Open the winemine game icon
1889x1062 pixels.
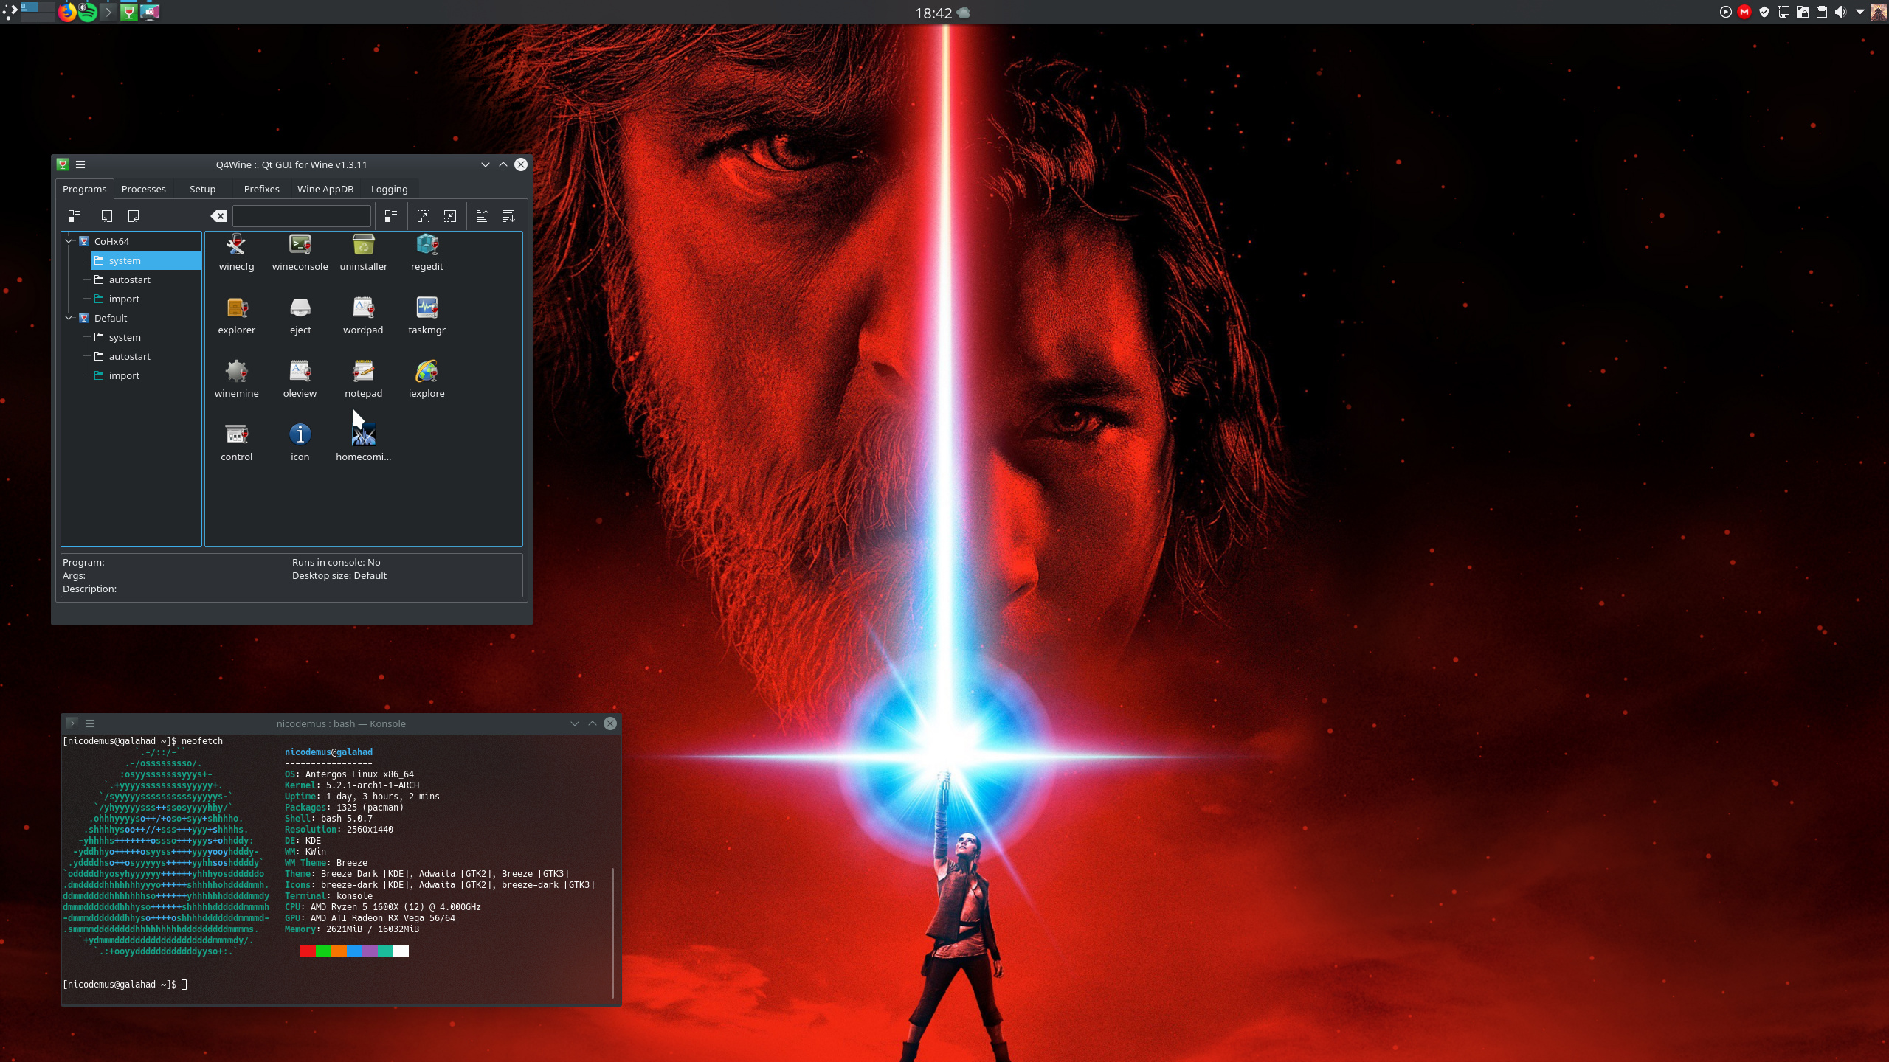[x=236, y=372]
